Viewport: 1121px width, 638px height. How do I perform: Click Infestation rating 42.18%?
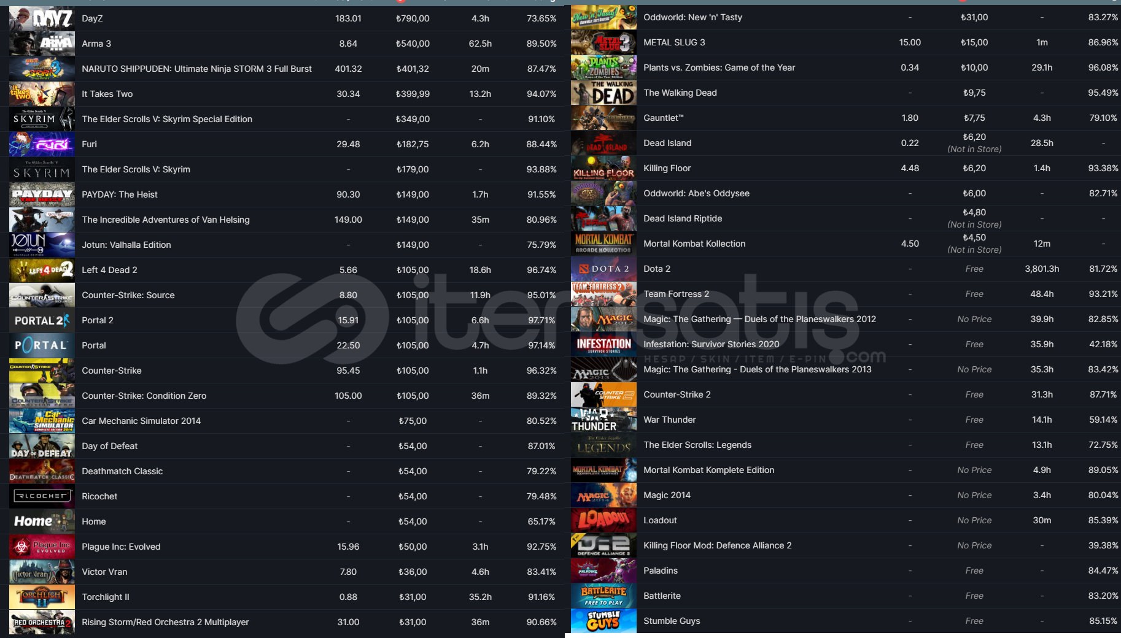pos(1103,344)
